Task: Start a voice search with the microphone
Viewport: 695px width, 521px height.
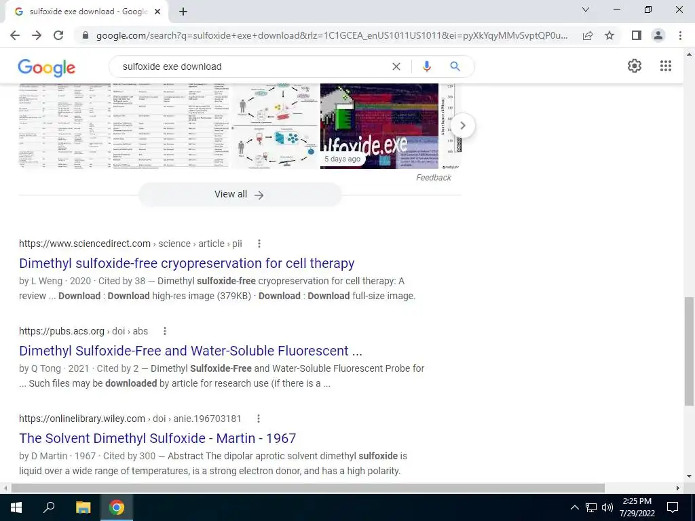Action: point(426,66)
